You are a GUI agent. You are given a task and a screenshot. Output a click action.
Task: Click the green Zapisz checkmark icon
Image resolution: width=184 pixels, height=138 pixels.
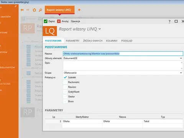pos(46,21)
